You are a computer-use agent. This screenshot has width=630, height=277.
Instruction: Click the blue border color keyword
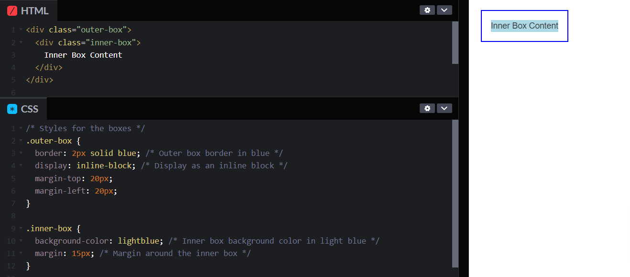pyautogui.click(x=128, y=153)
